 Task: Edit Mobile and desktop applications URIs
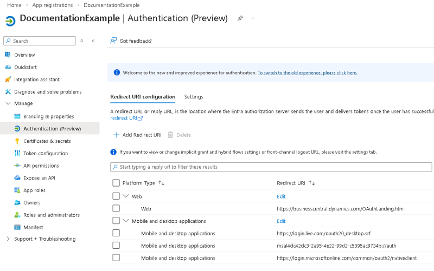tap(281, 221)
